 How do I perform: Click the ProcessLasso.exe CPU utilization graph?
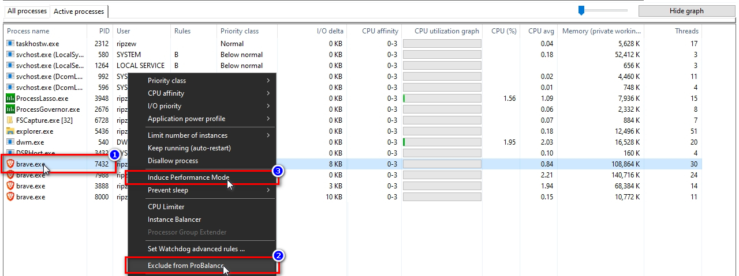point(442,99)
